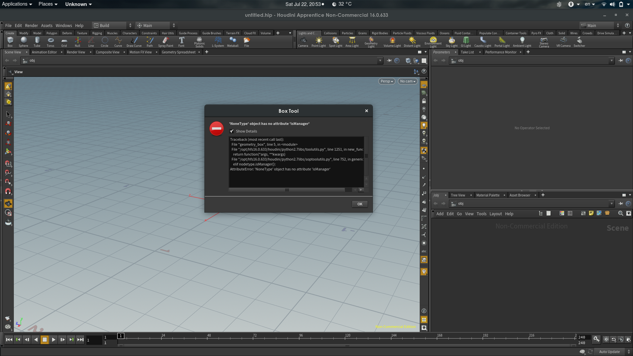Toggle pin on the Parameters pane
The width and height of the screenshot is (633, 356).
click(620, 61)
